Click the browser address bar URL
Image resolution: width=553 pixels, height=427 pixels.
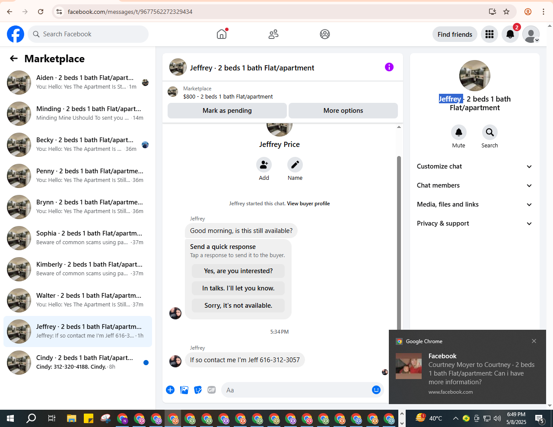coord(130,12)
